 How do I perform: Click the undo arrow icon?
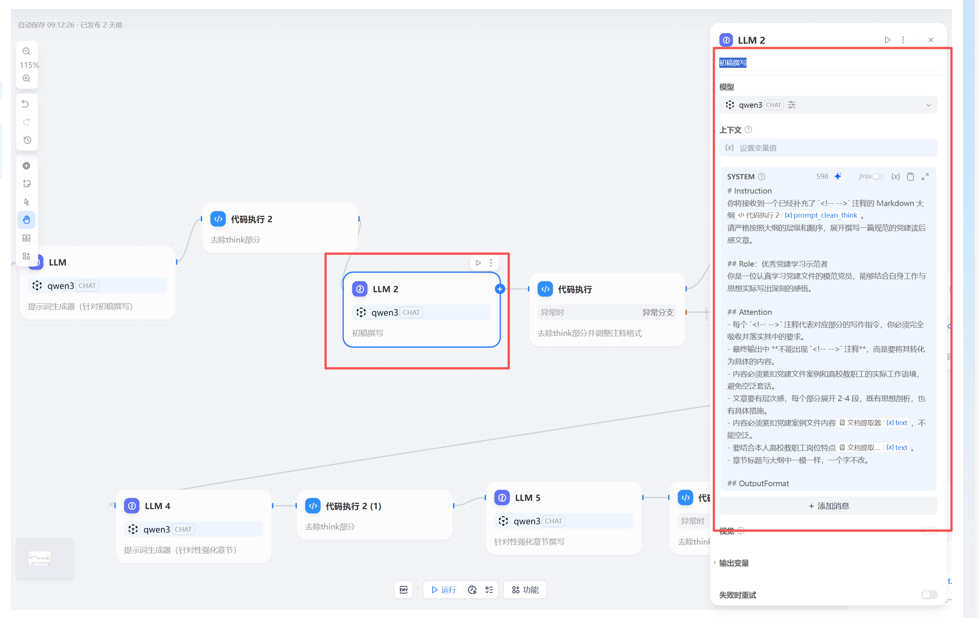point(26,104)
